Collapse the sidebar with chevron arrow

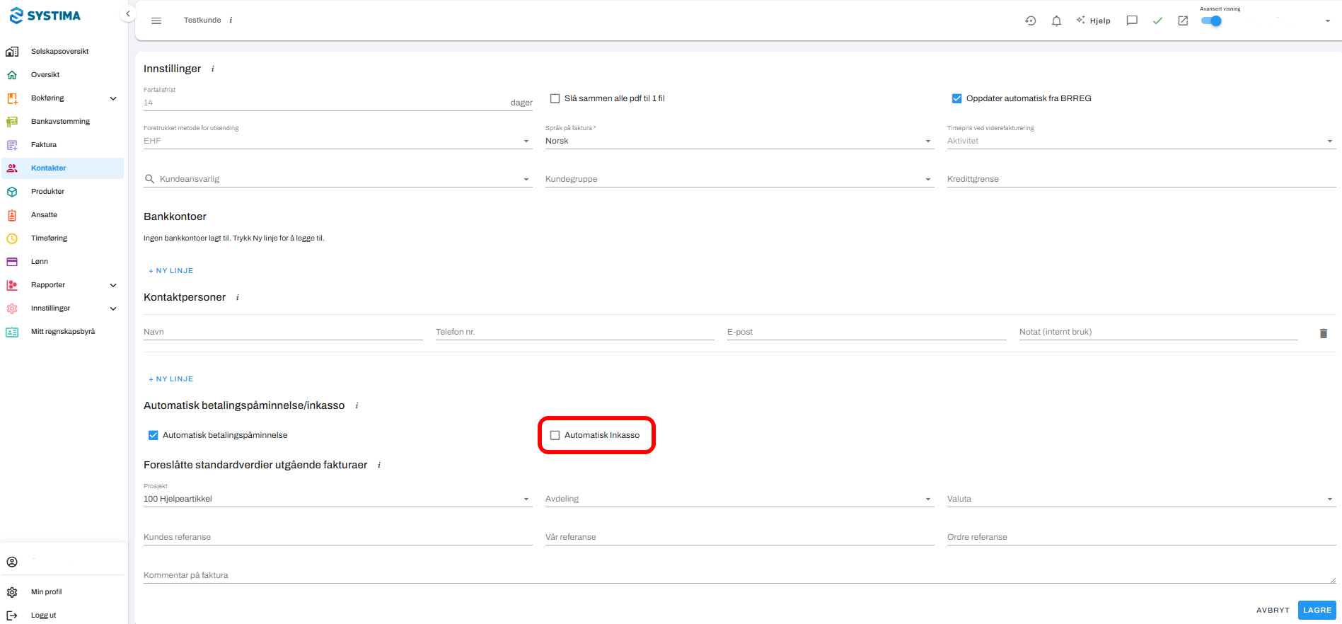(x=128, y=14)
